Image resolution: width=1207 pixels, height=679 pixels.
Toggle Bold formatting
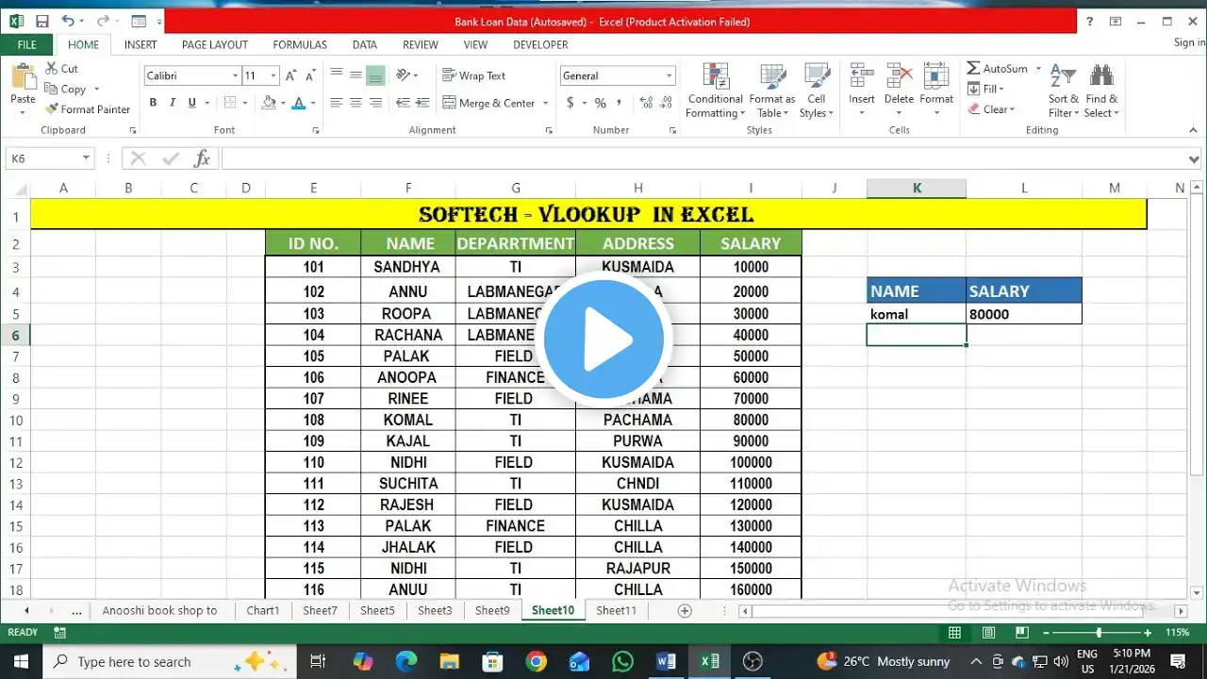(x=153, y=103)
